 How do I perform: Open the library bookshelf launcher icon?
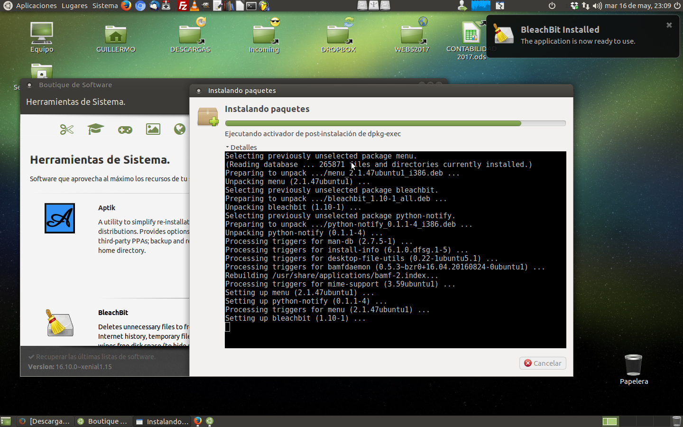pyautogui.click(x=229, y=6)
